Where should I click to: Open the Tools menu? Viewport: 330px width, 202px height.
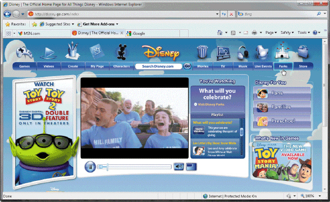[303, 33]
